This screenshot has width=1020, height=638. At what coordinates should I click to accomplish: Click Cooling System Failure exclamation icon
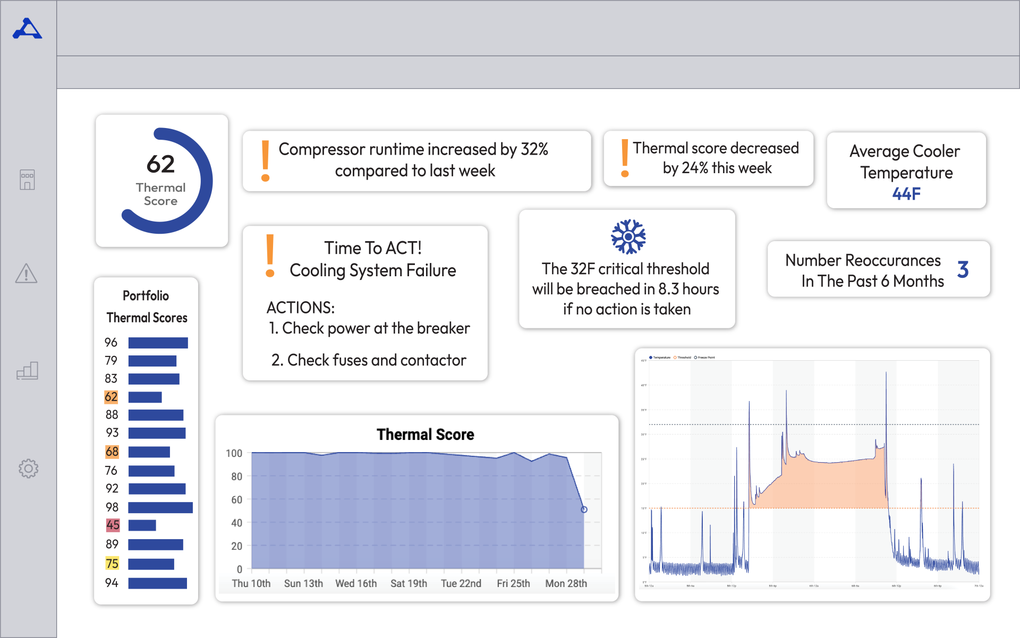270,256
